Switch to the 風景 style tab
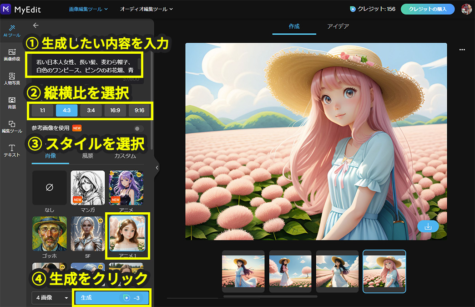This screenshot has height=307, width=475. 87,156
